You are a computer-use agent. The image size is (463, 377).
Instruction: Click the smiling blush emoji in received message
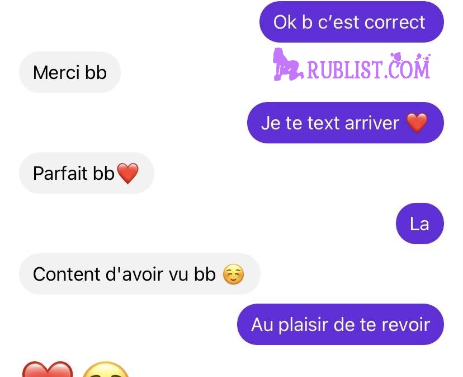coord(233,274)
